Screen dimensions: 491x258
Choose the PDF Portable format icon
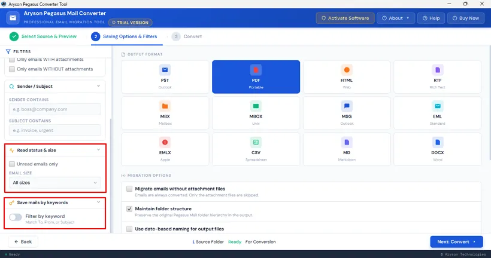point(256,70)
